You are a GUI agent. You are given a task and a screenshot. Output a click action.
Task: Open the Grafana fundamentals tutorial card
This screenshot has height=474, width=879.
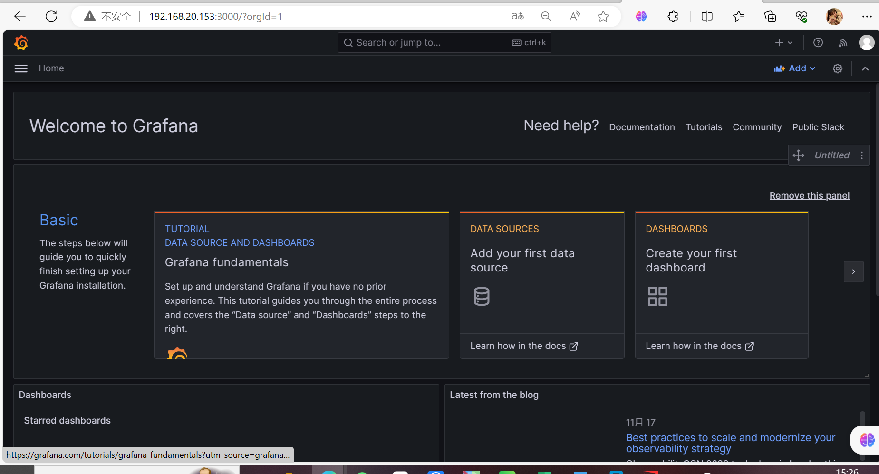(x=301, y=285)
